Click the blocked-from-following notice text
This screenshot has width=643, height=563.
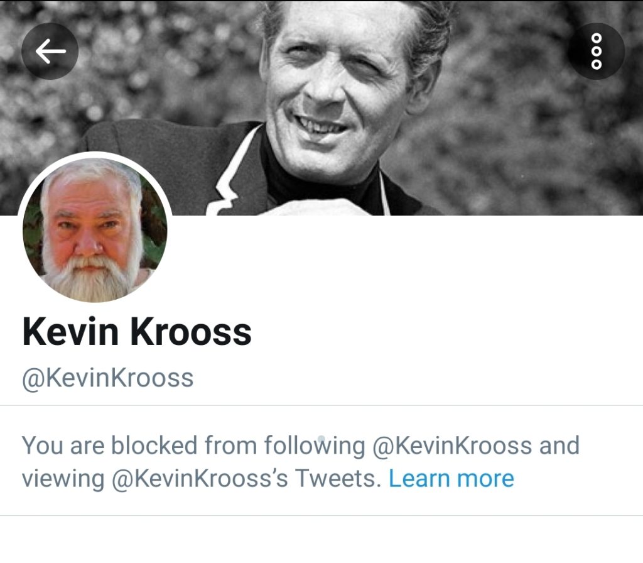(x=301, y=462)
